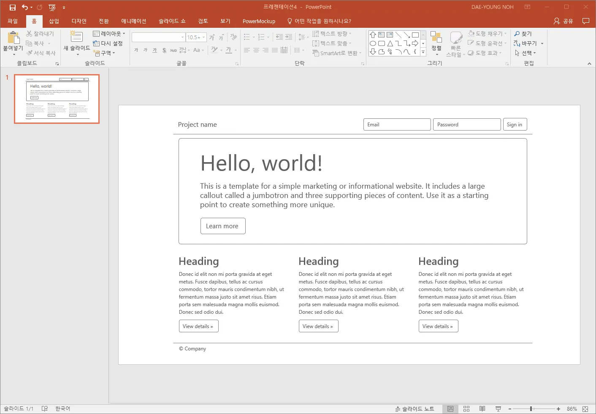Click Find (찾기) magnifier icon
Screen dimensions: 596x414
(x=517, y=34)
